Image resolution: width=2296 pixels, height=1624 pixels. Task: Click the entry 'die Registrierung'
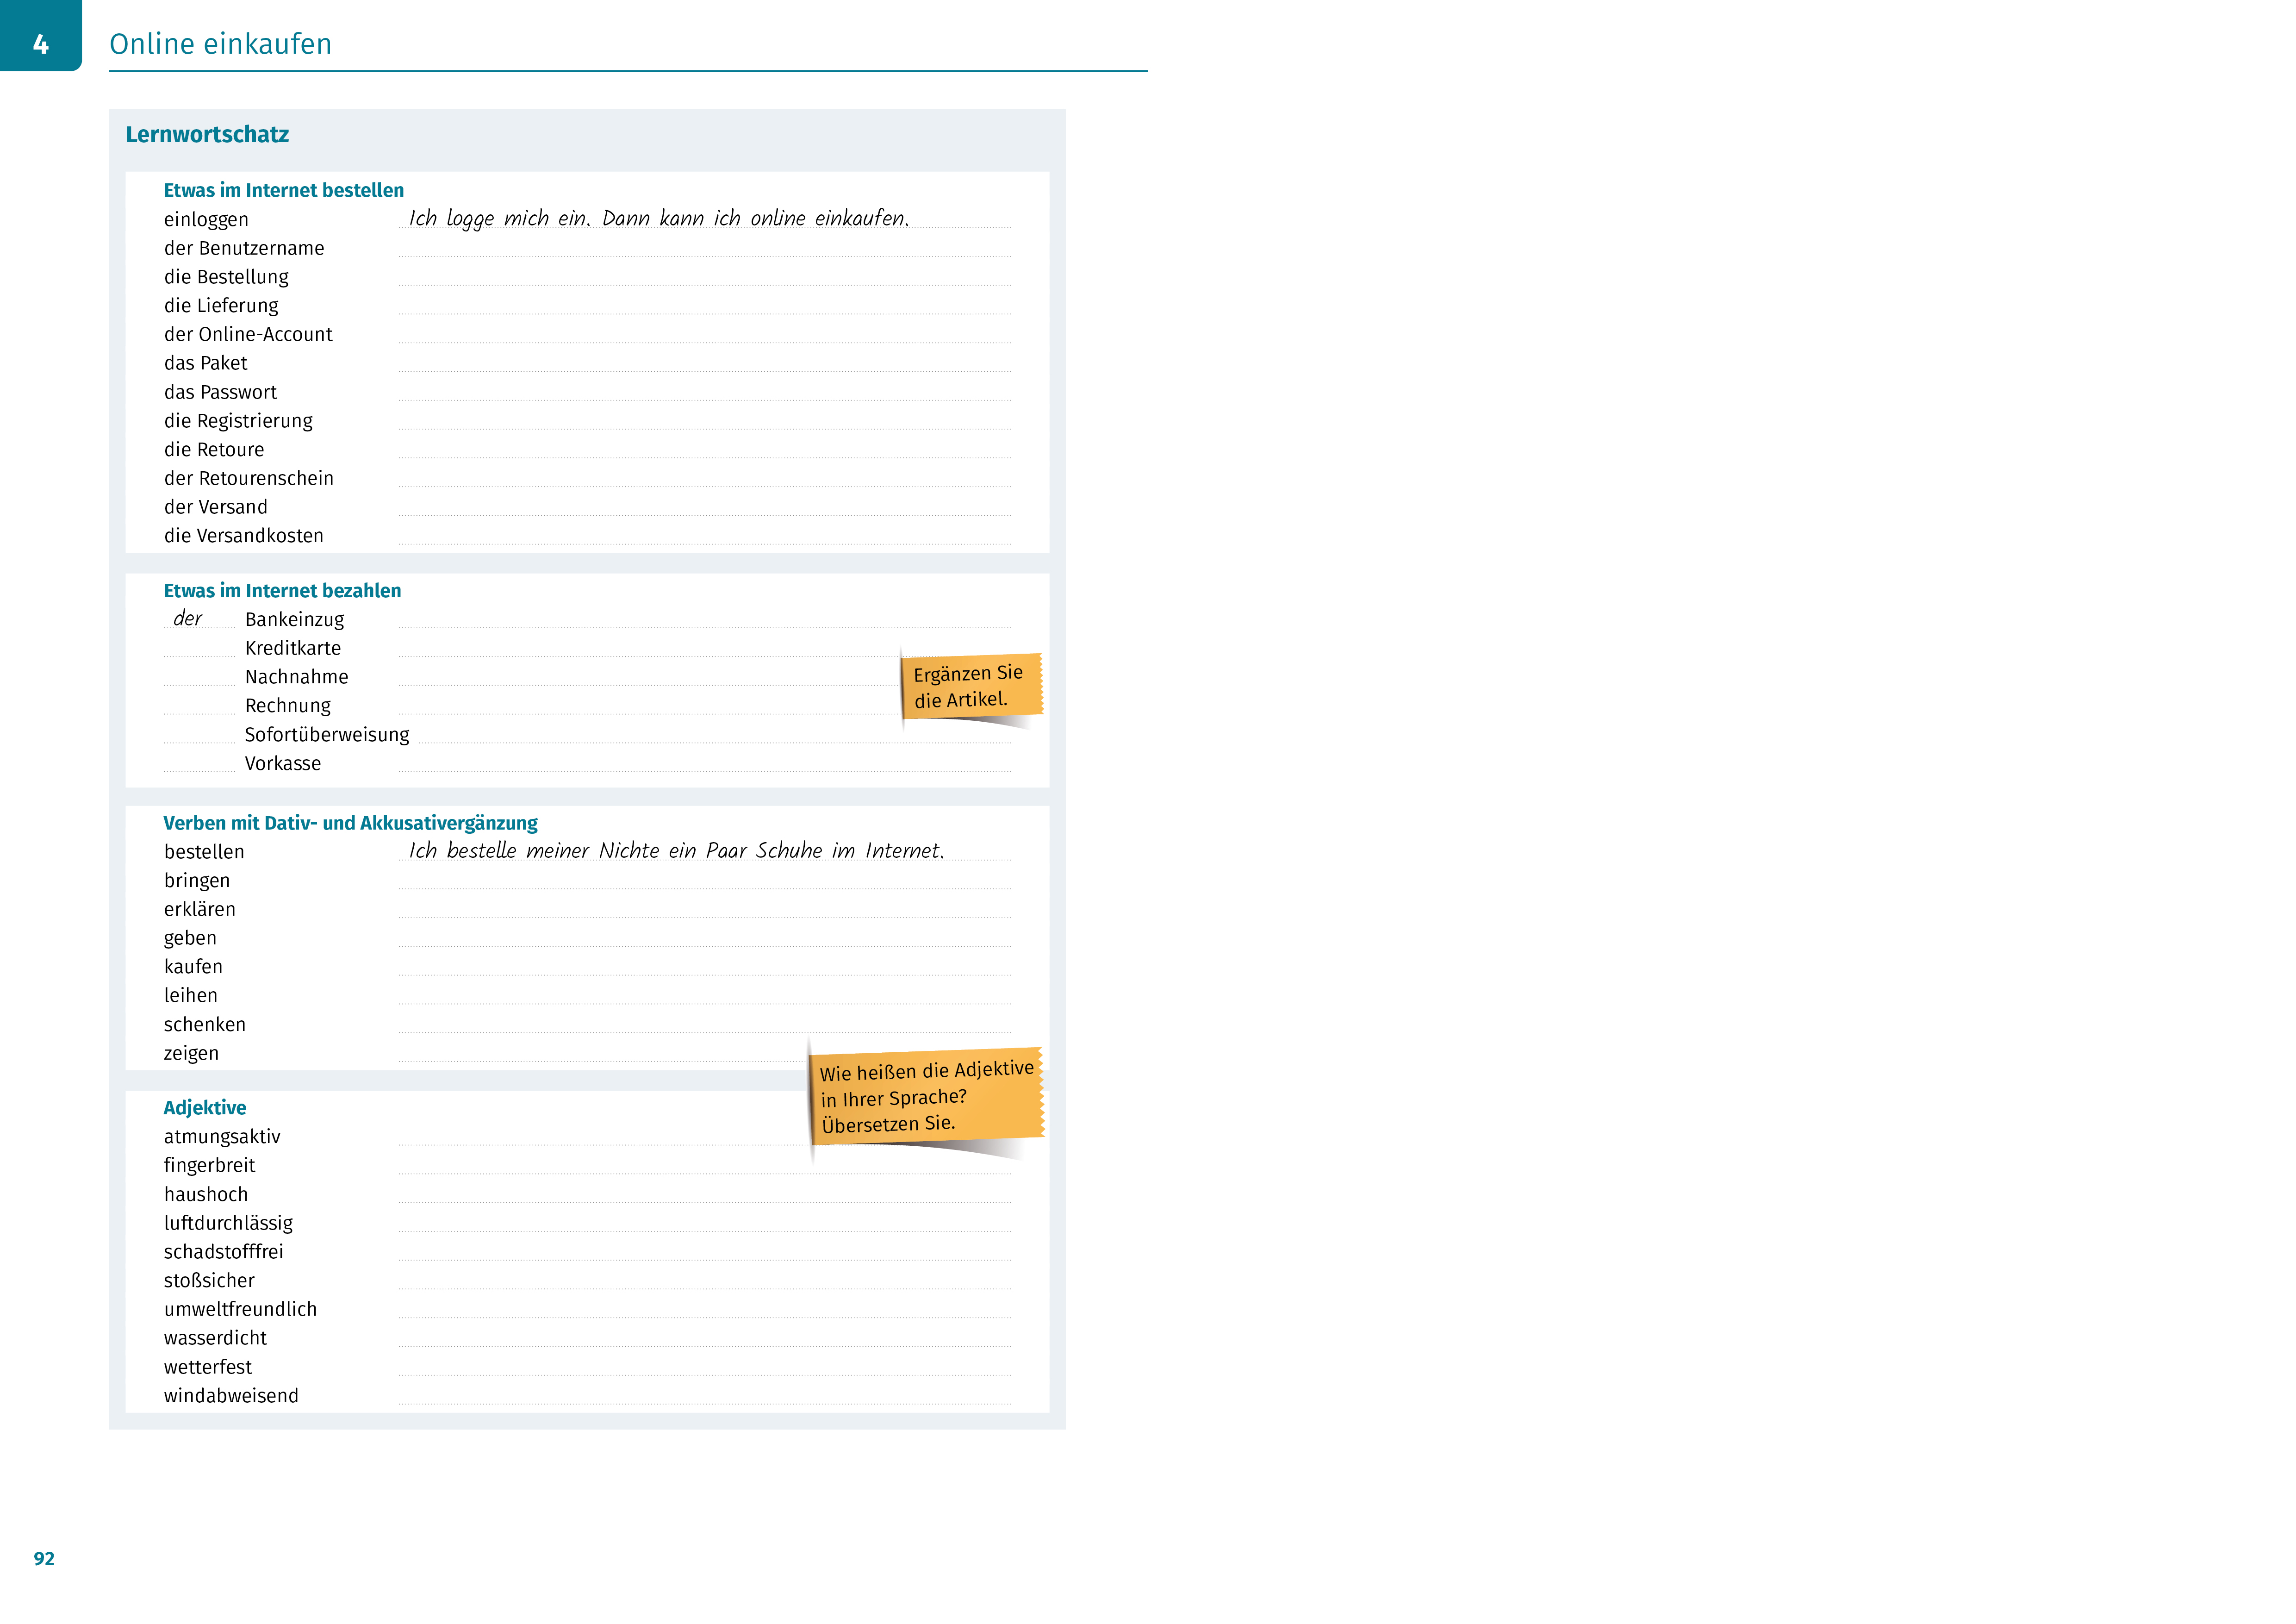(238, 421)
